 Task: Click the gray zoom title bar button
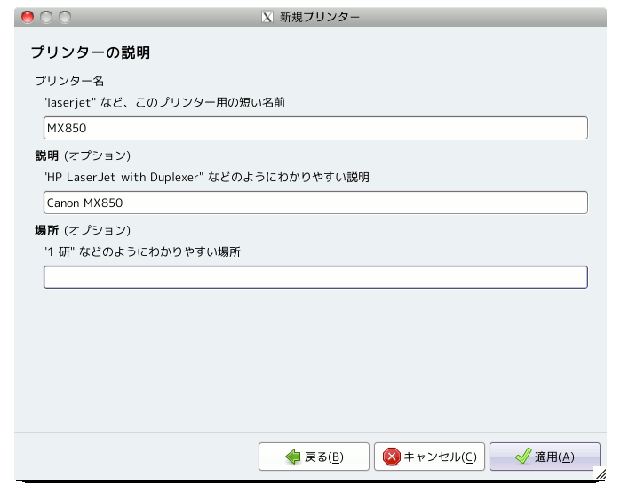(x=65, y=17)
